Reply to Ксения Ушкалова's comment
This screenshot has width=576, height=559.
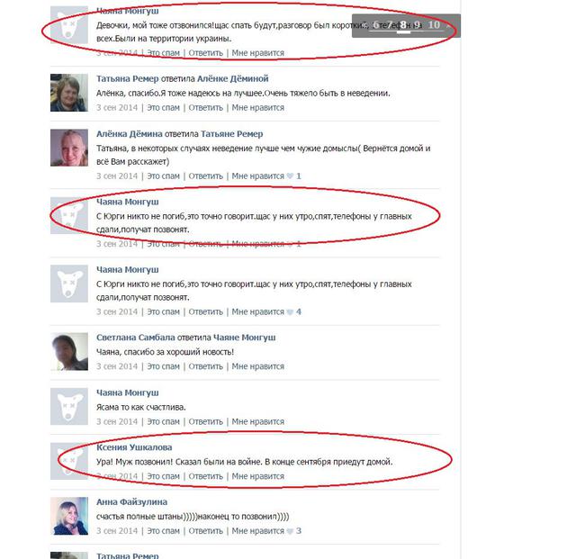click(206, 476)
